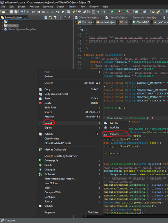Viewport: 168px width, 223px height.
Task: Click the green Run toolbar button
Action: point(112,12)
